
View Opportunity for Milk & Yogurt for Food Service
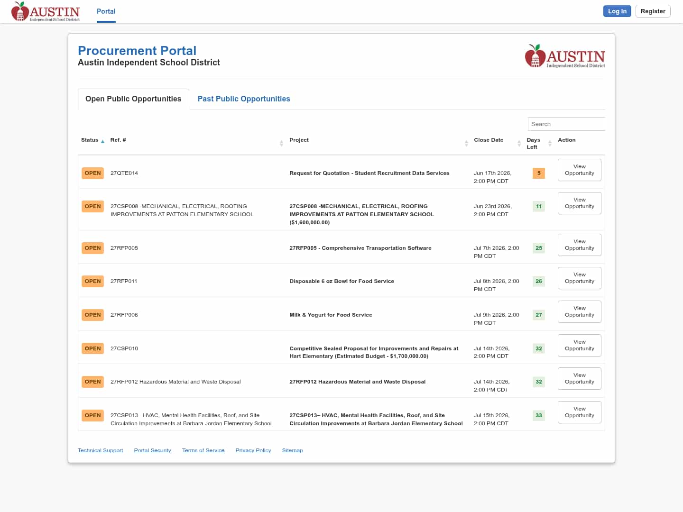(579, 311)
